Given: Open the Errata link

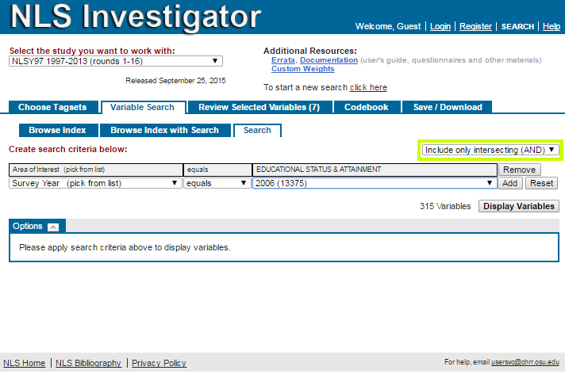Looking at the screenshot, I should click(x=283, y=60).
